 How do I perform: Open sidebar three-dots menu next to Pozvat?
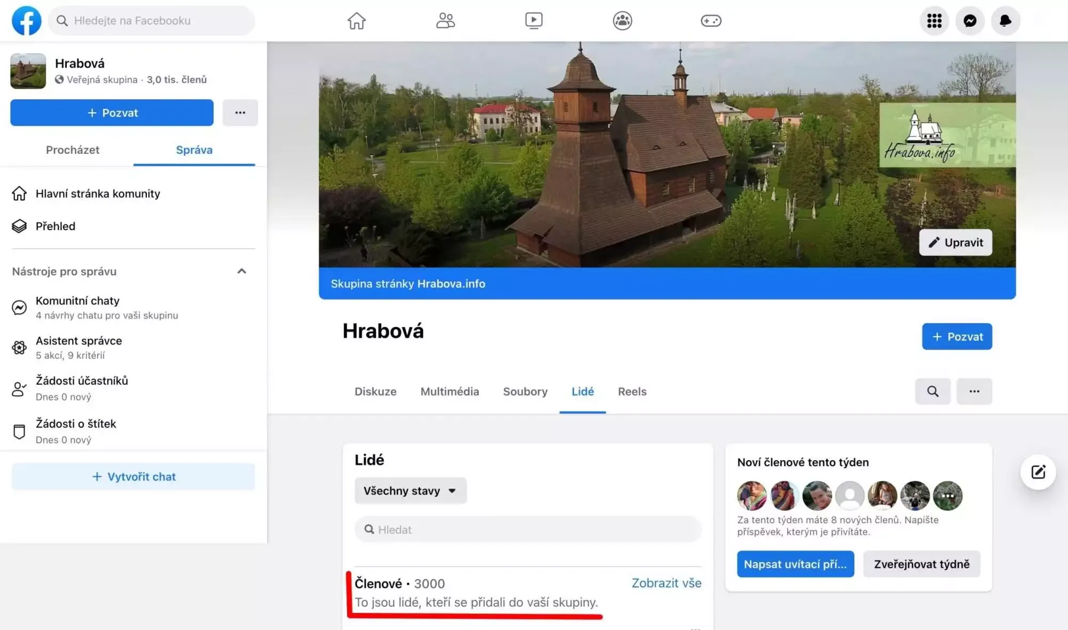(x=240, y=113)
